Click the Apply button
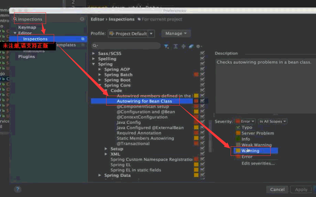The height and width of the screenshot is (197, 316). (301, 189)
